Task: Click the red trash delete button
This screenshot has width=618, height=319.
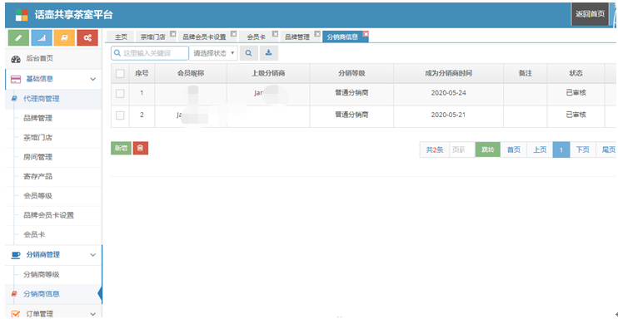Action: click(141, 149)
